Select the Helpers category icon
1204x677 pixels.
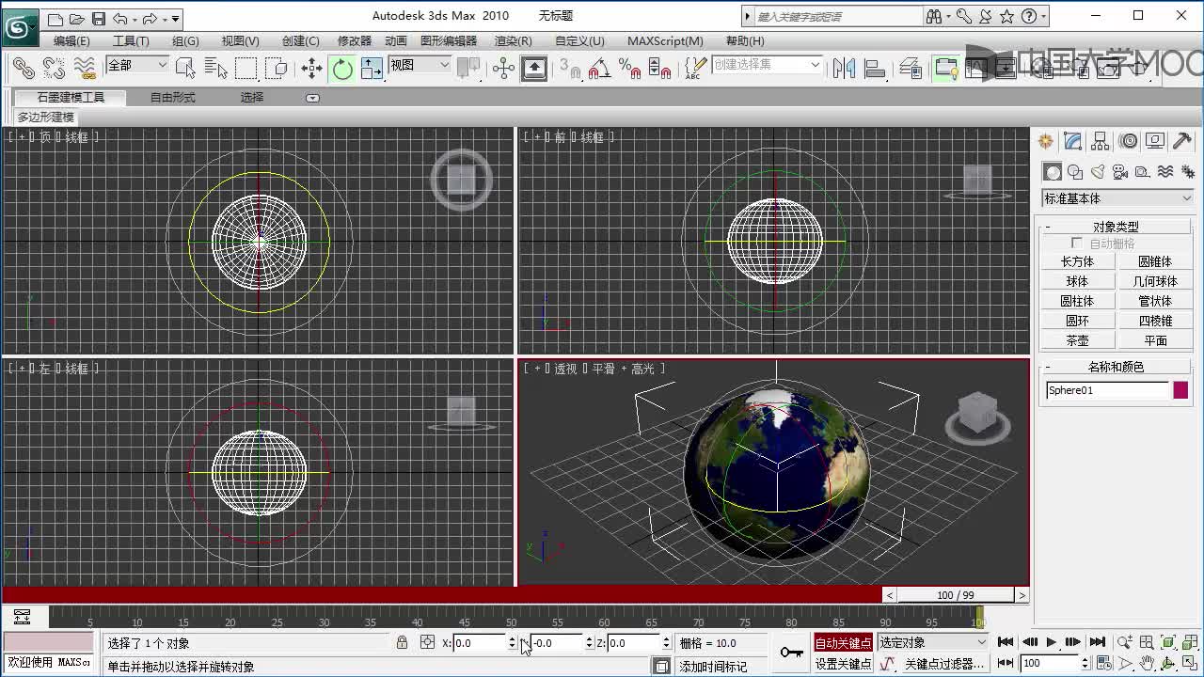click(1143, 172)
